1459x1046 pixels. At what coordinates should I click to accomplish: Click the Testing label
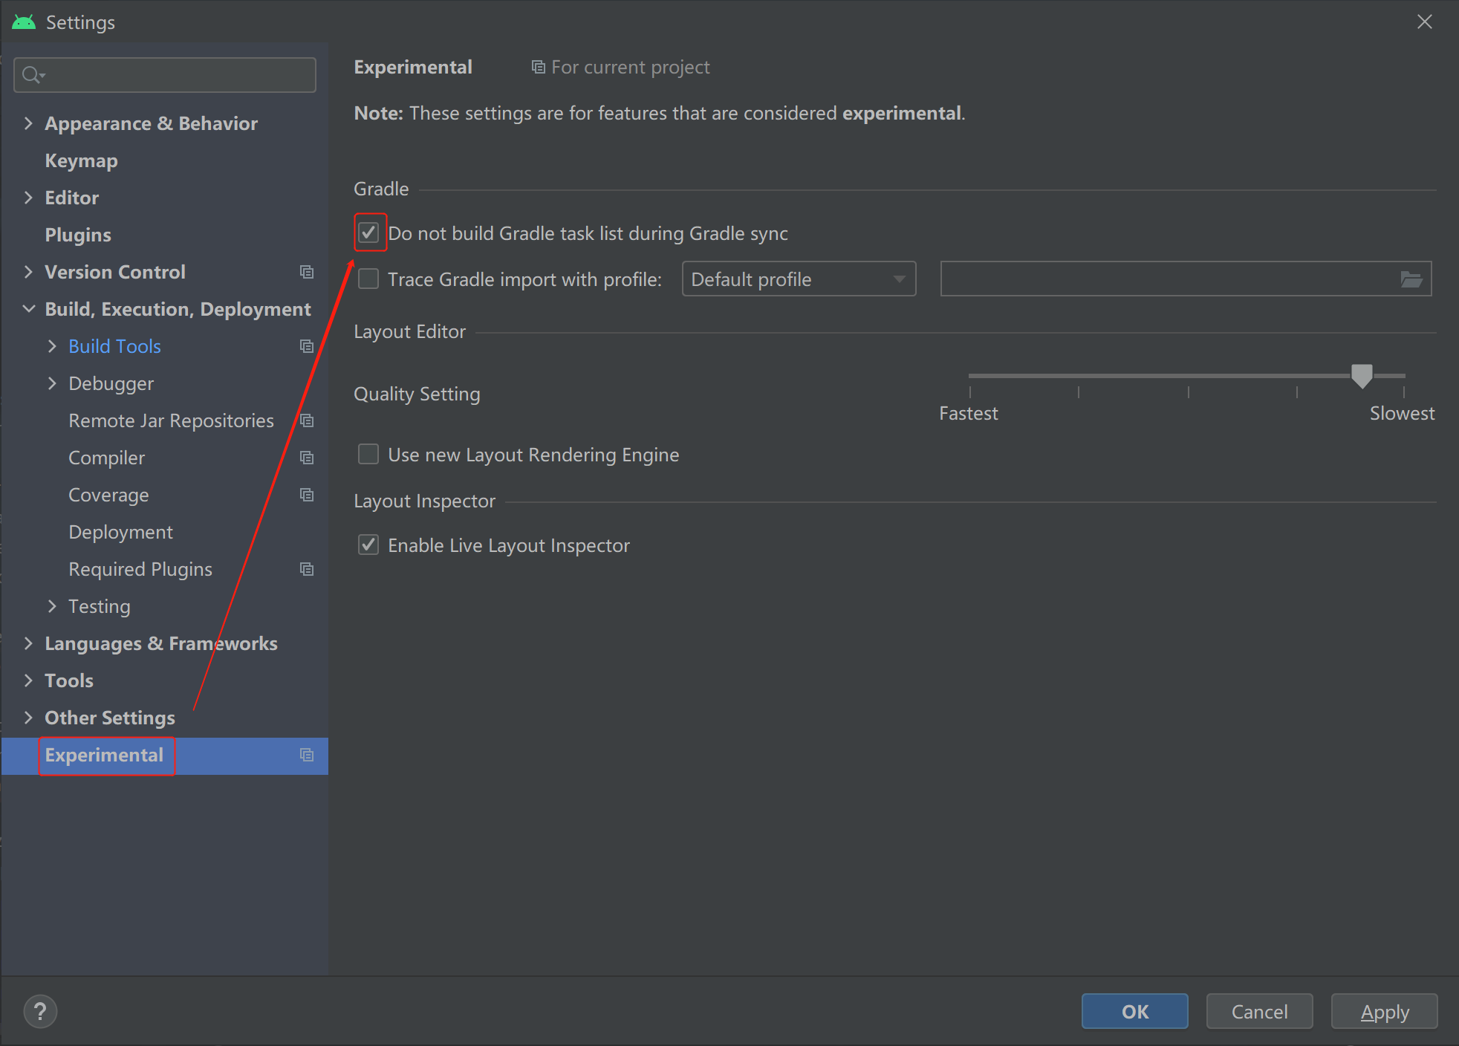coord(100,607)
